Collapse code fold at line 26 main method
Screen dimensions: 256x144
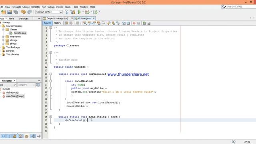(51, 117)
